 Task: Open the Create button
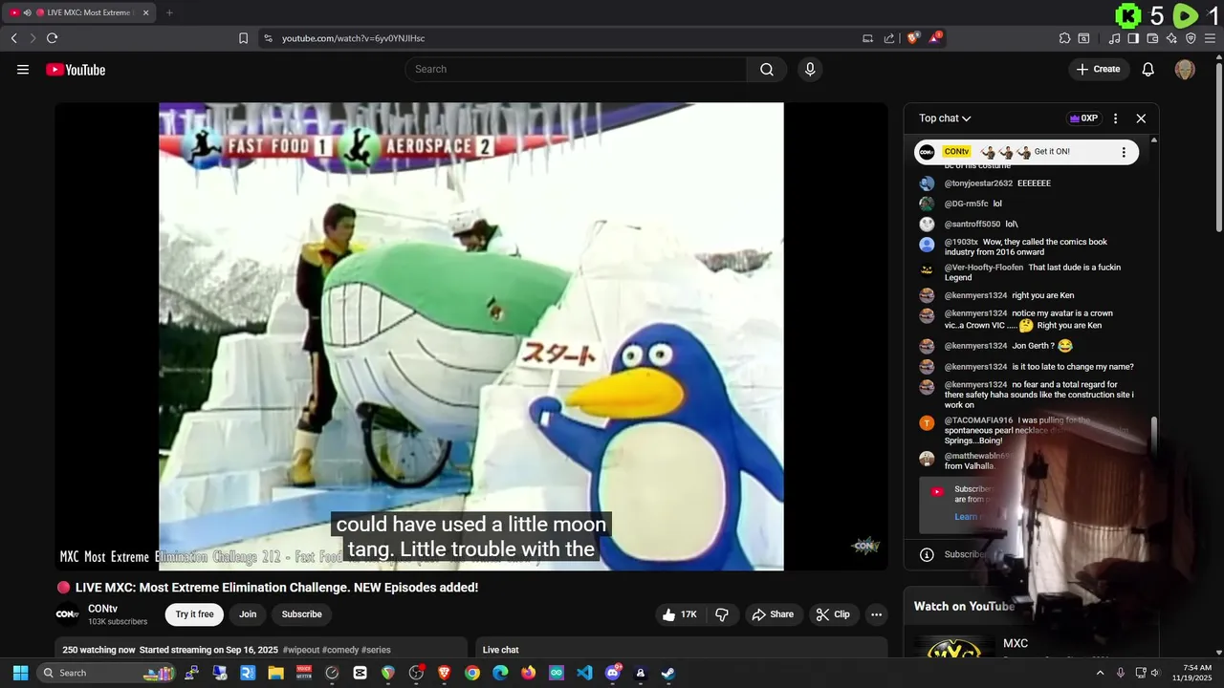[x=1098, y=69]
